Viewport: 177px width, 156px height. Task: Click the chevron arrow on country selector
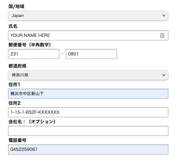164,16
